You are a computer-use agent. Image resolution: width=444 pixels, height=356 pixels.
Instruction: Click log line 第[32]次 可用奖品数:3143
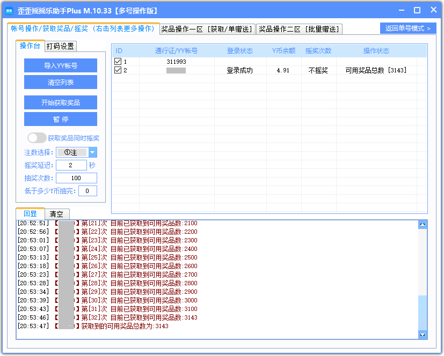(x=107, y=317)
